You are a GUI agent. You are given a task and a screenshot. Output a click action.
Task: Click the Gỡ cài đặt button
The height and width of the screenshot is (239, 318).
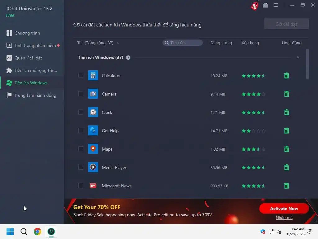(286, 24)
